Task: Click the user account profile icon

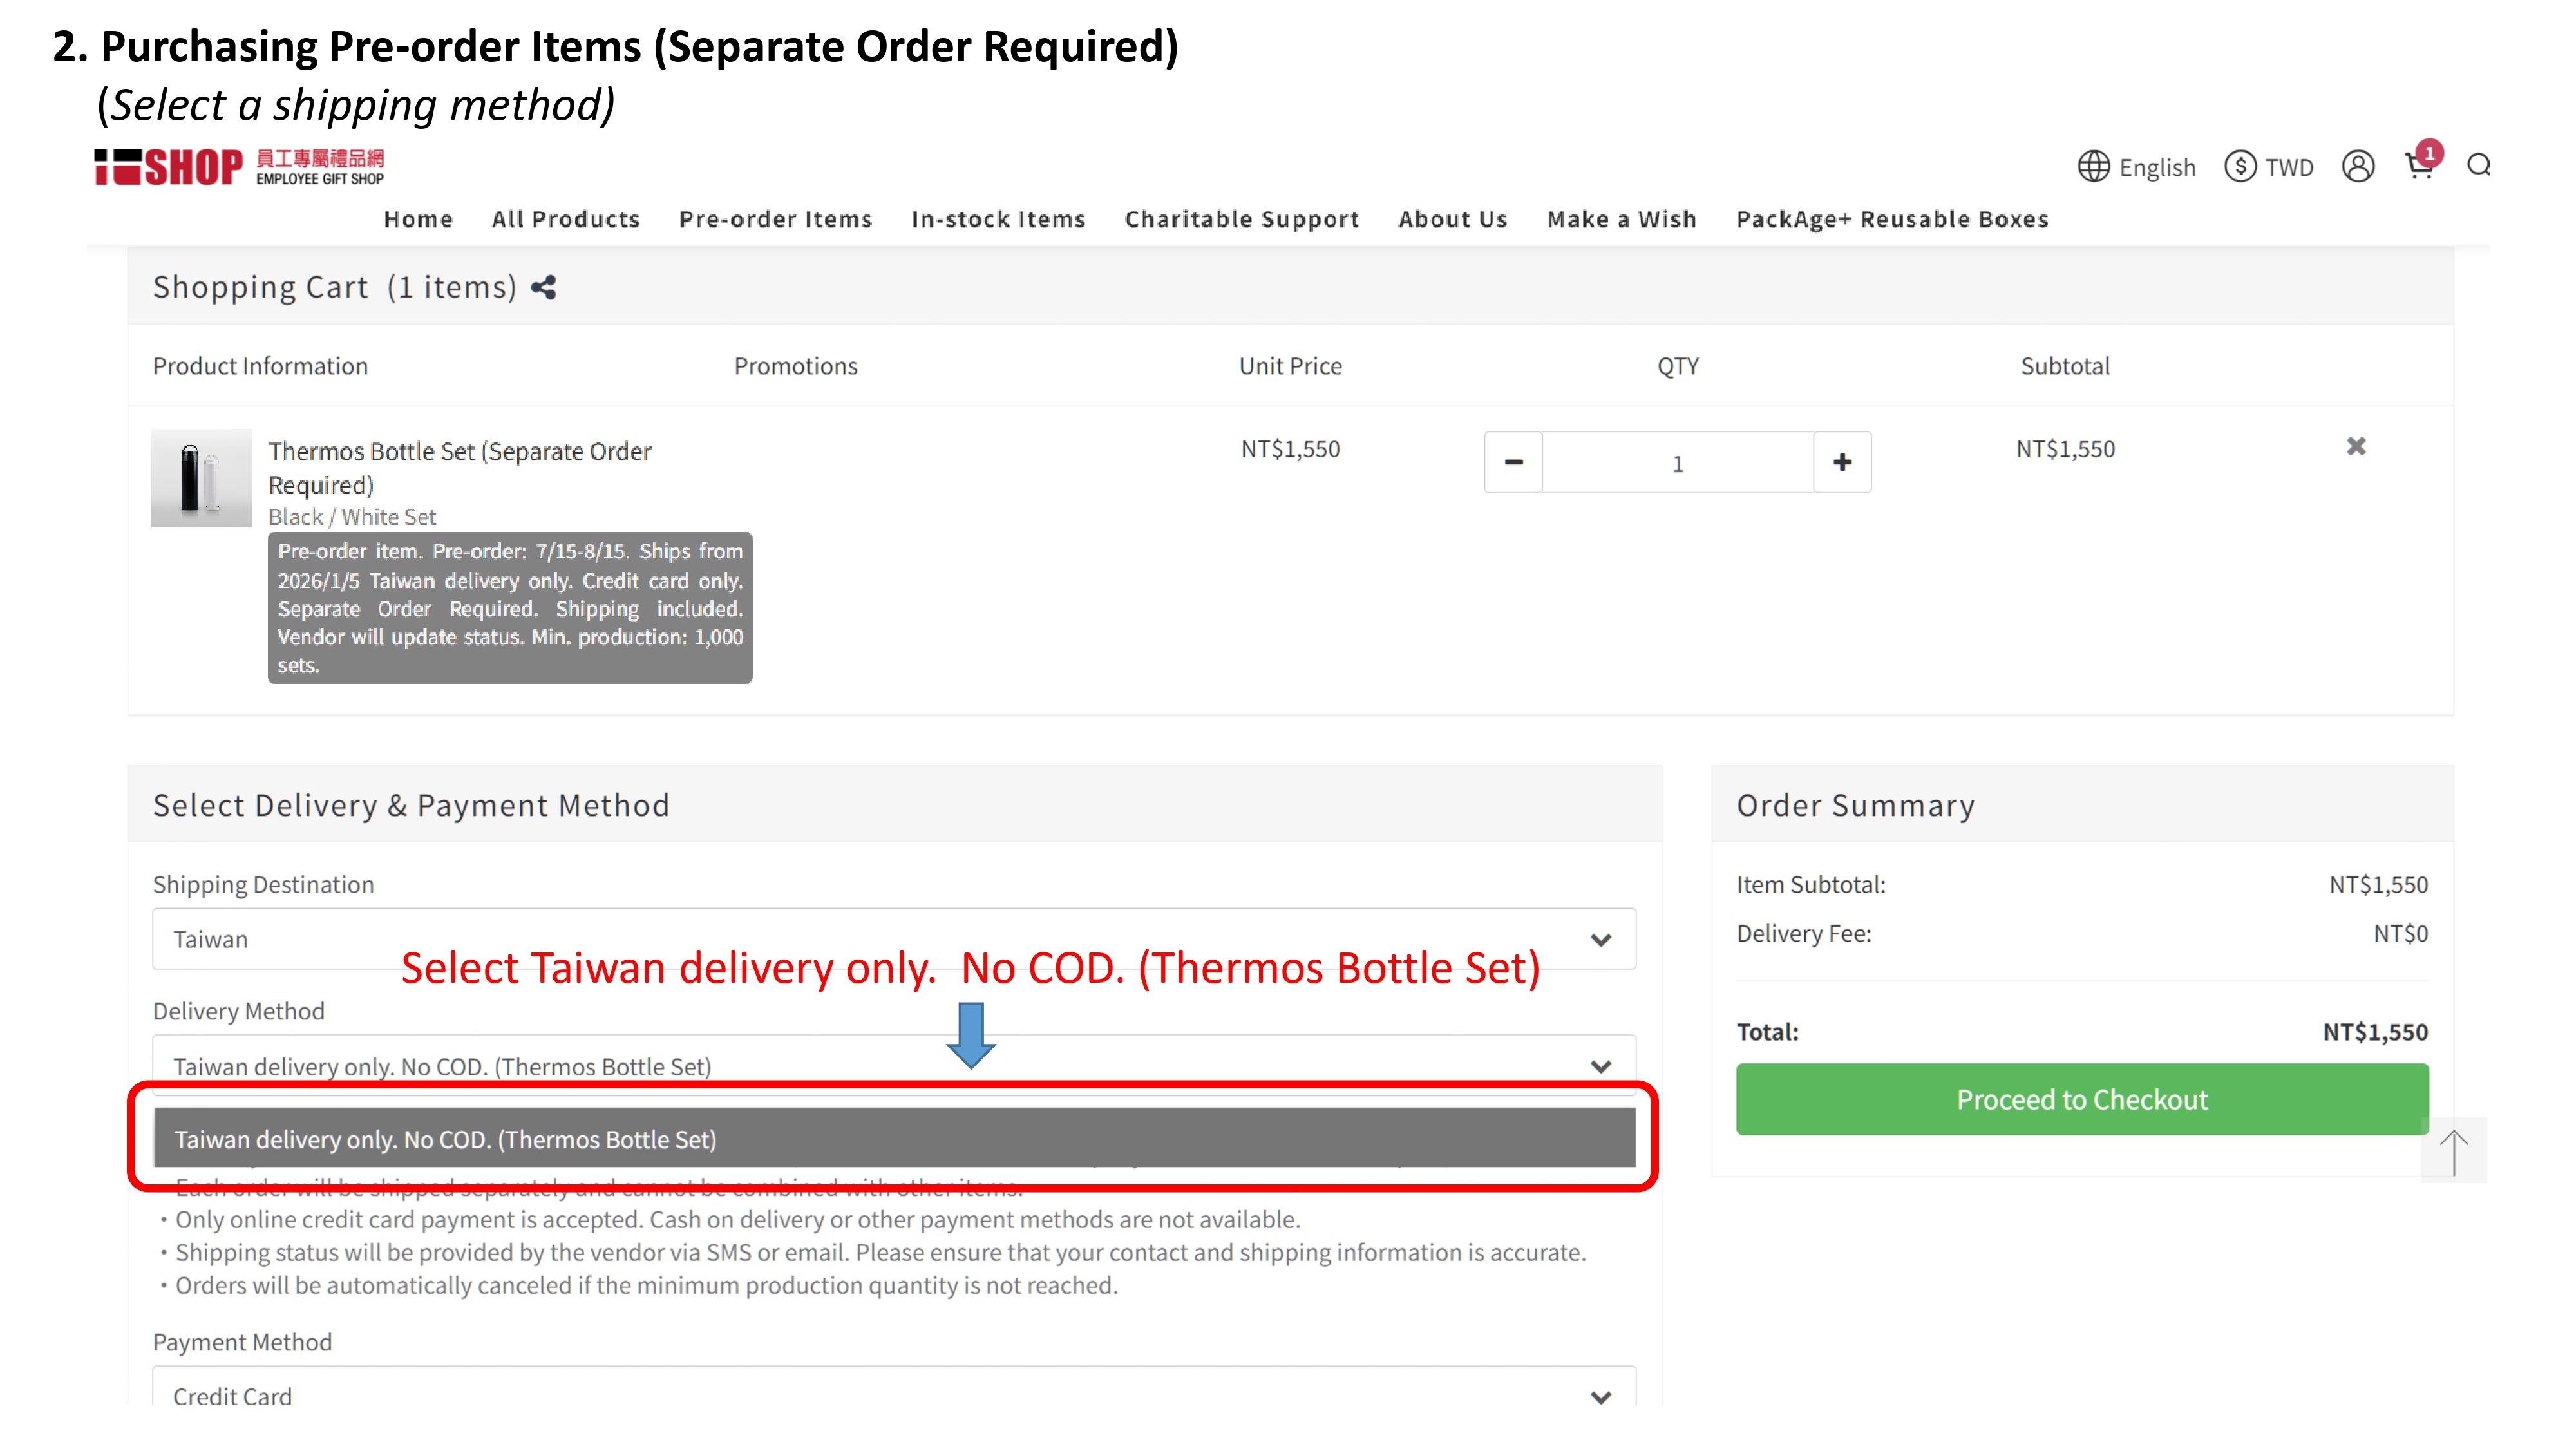Action: [x=2357, y=166]
